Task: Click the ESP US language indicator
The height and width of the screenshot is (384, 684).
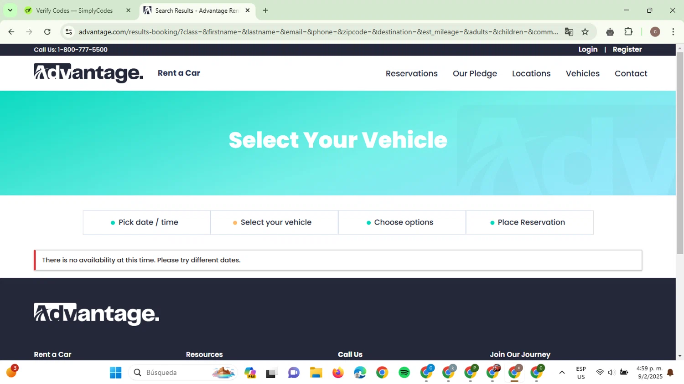Action: (x=581, y=373)
